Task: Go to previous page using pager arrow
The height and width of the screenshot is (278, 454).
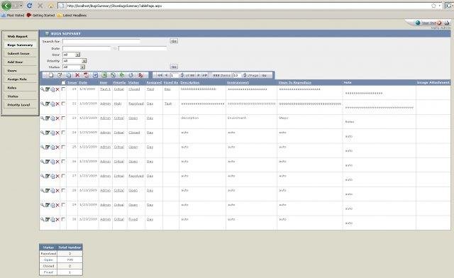Action: coord(167,75)
